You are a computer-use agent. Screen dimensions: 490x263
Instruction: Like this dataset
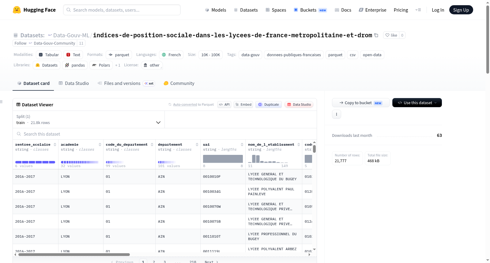click(391, 35)
